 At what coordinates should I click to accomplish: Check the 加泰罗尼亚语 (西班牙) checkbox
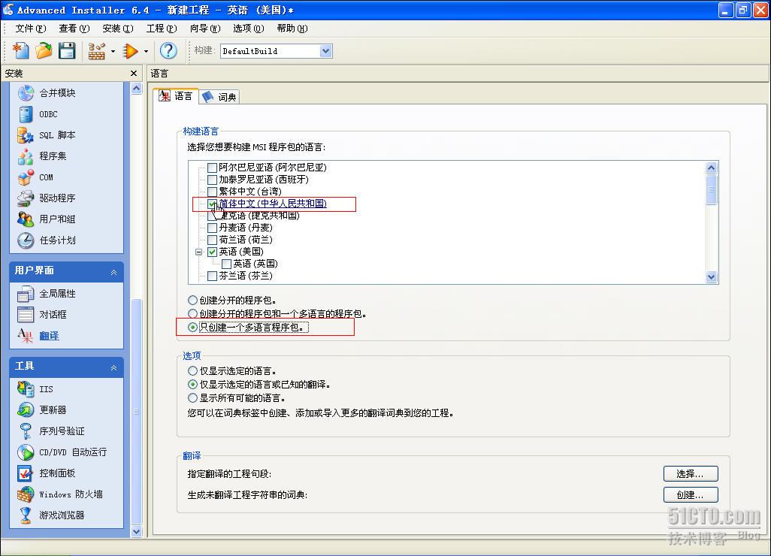pyautogui.click(x=213, y=180)
